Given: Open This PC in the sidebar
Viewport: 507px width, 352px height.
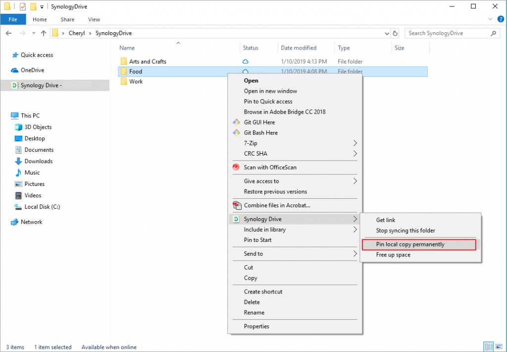Looking at the screenshot, I should [30, 116].
